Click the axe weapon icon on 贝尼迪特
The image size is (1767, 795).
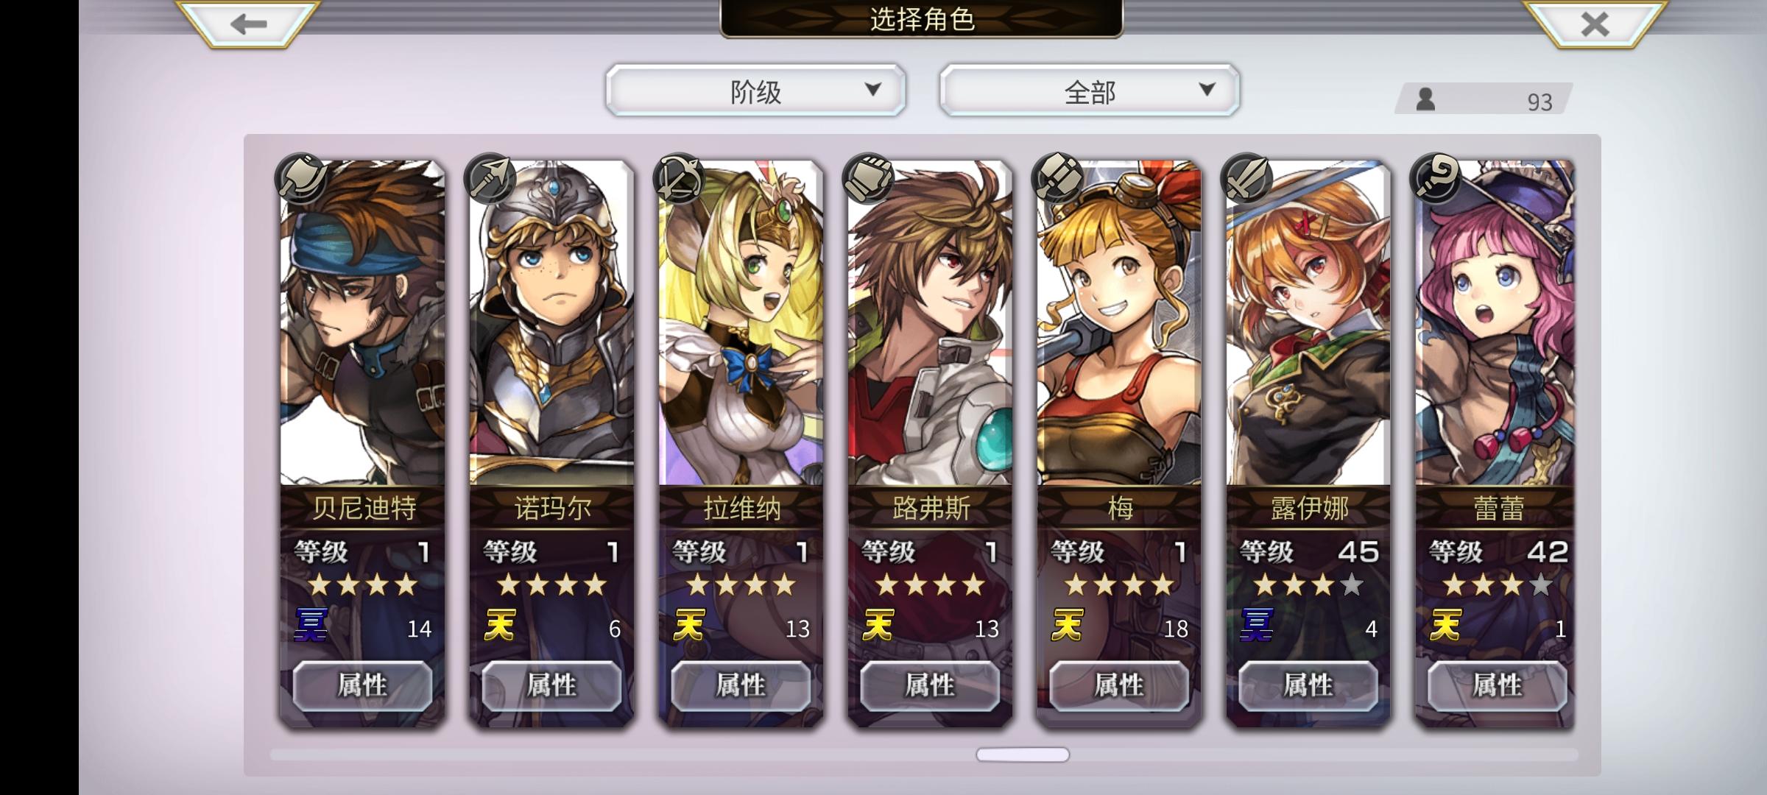pyautogui.click(x=301, y=178)
